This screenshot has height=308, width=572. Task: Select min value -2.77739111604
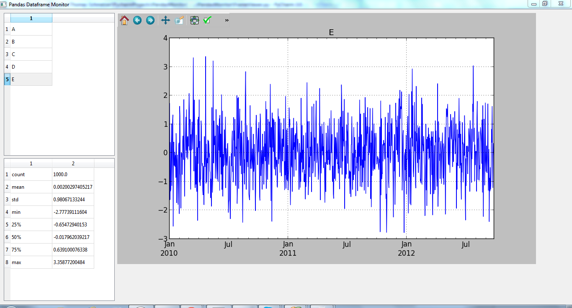73,212
